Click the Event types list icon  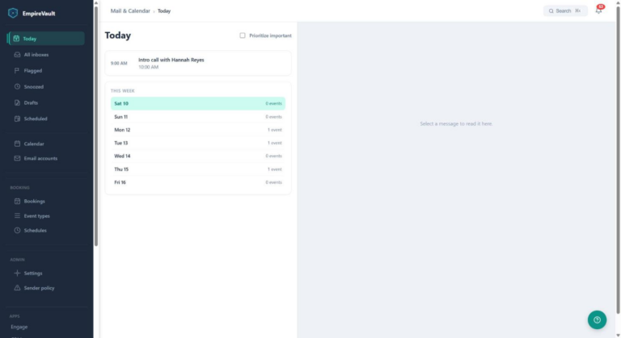(x=17, y=215)
